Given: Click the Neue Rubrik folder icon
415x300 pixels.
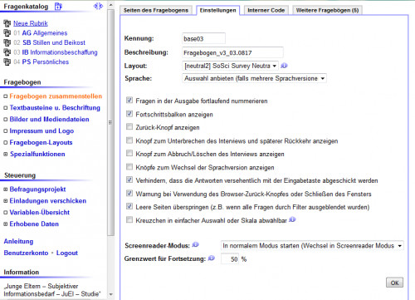Looking at the screenshot, I should click(7, 23).
